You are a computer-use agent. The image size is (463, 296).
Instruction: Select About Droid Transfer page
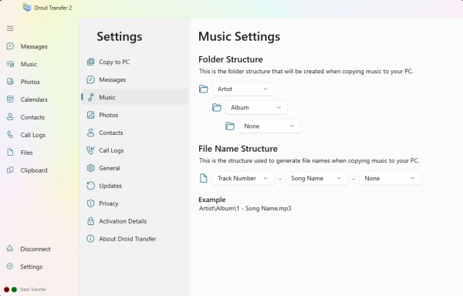click(x=134, y=239)
